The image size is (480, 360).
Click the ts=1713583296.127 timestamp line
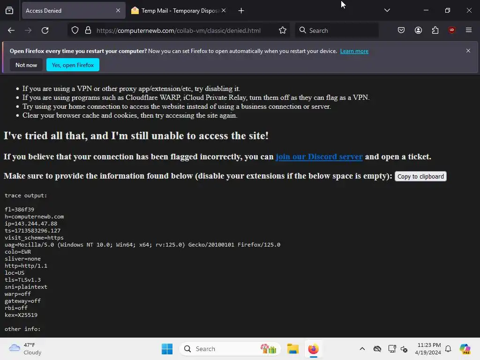(x=32, y=231)
